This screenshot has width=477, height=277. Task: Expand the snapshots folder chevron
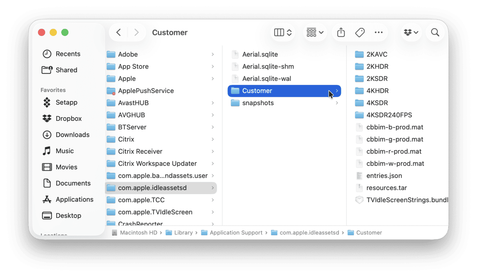coord(337,103)
